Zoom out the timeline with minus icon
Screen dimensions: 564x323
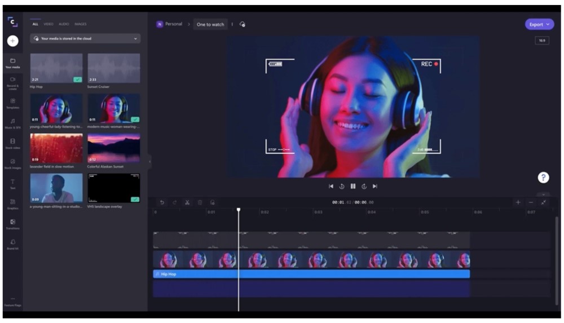pyautogui.click(x=531, y=202)
